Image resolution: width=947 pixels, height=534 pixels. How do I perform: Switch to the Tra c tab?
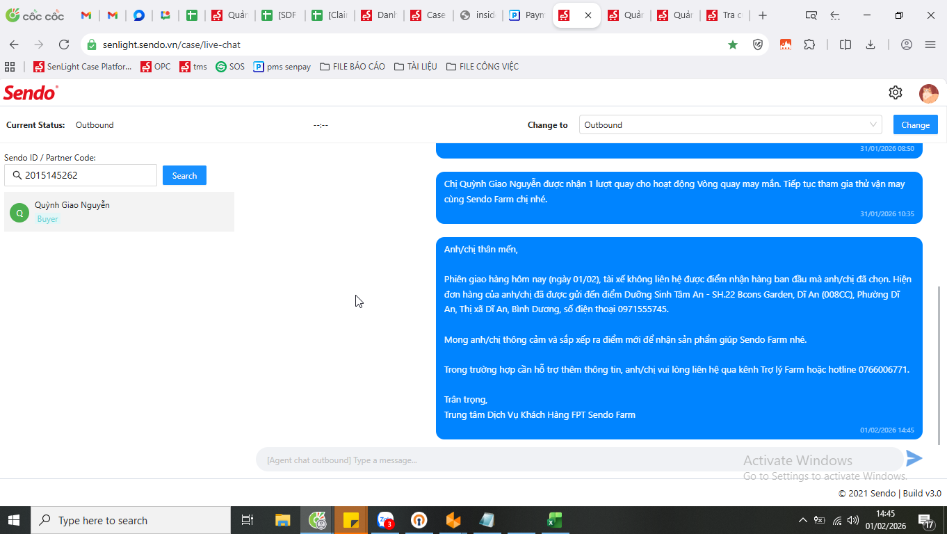724,15
